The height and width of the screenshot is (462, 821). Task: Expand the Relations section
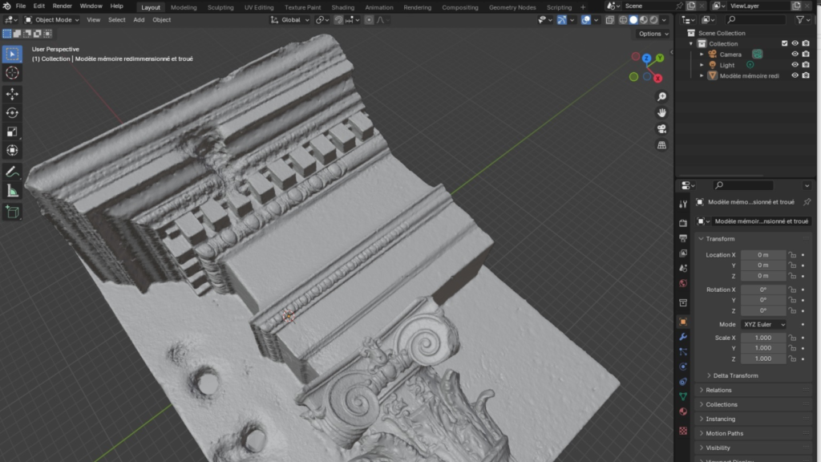click(x=718, y=391)
